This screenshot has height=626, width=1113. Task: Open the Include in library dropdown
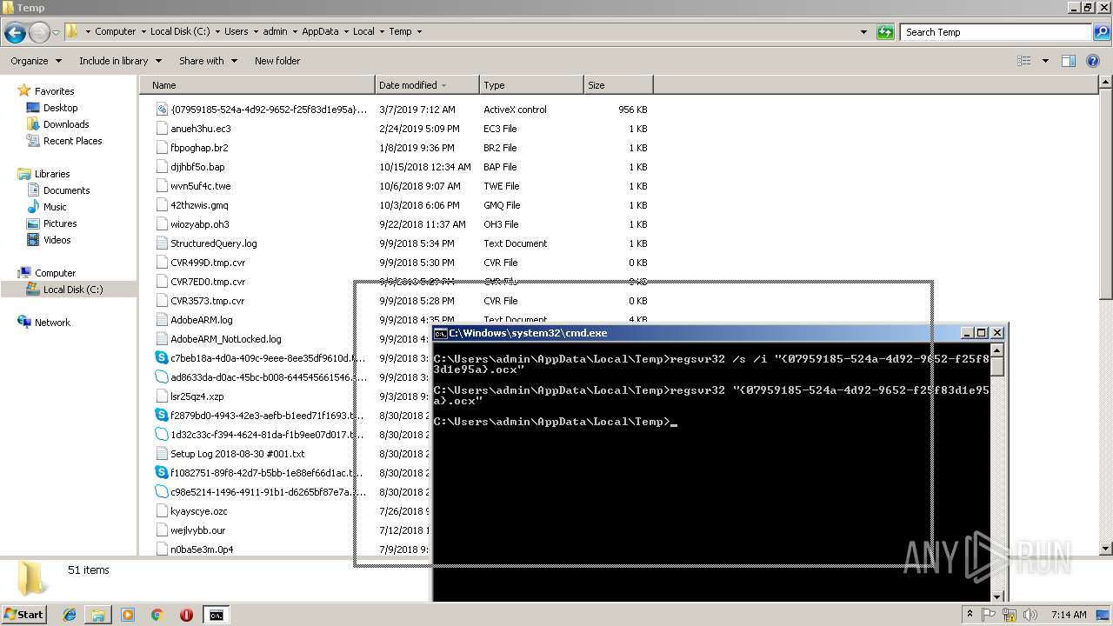click(120, 61)
